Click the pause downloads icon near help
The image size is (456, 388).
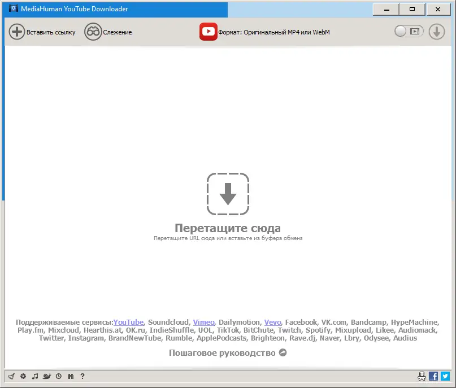(x=71, y=376)
